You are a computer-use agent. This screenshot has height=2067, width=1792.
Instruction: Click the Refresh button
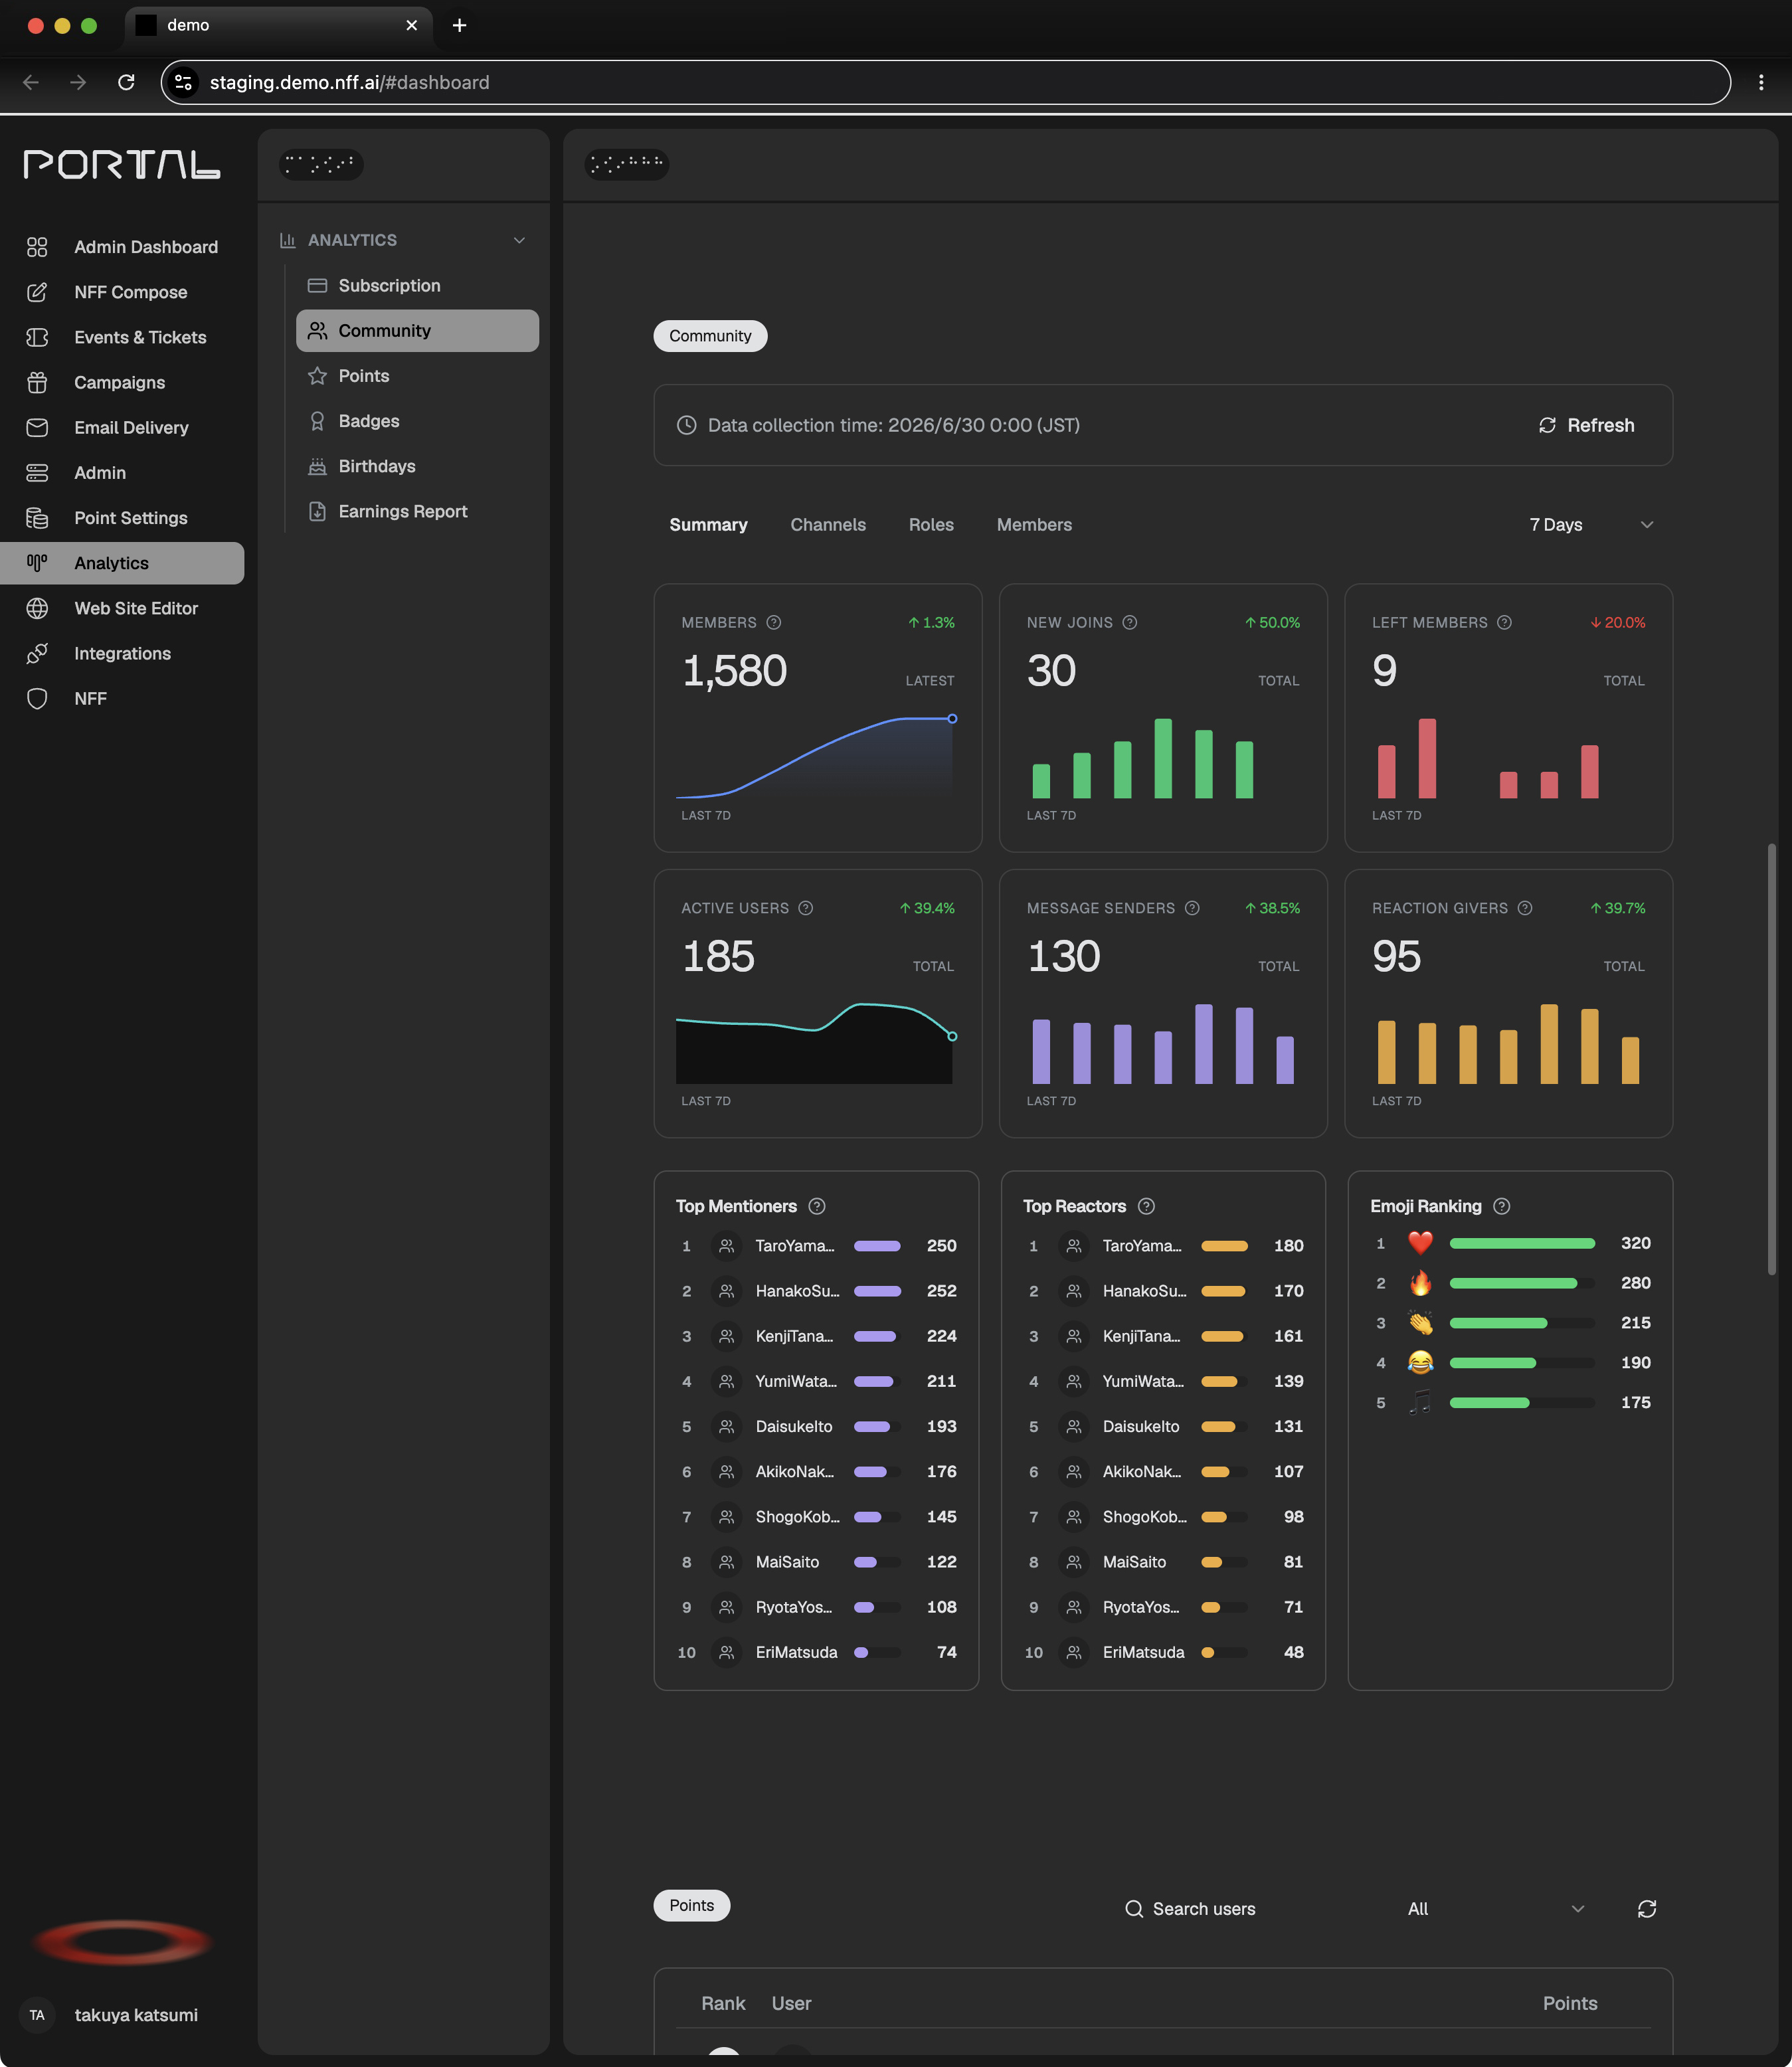(1586, 425)
